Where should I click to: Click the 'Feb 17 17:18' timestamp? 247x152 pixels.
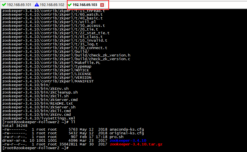tap(94, 137)
